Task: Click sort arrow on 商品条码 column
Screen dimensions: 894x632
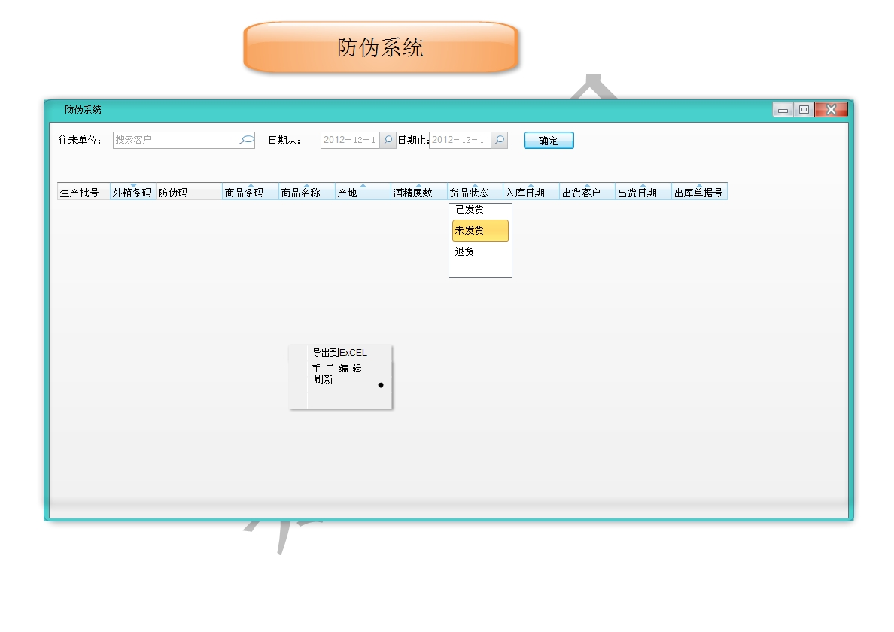Action: pyautogui.click(x=251, y=185)
